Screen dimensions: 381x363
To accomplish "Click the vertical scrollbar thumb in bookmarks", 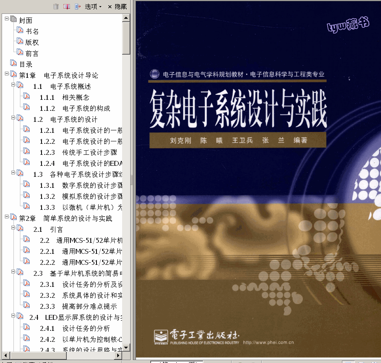I will pos(126,38).
